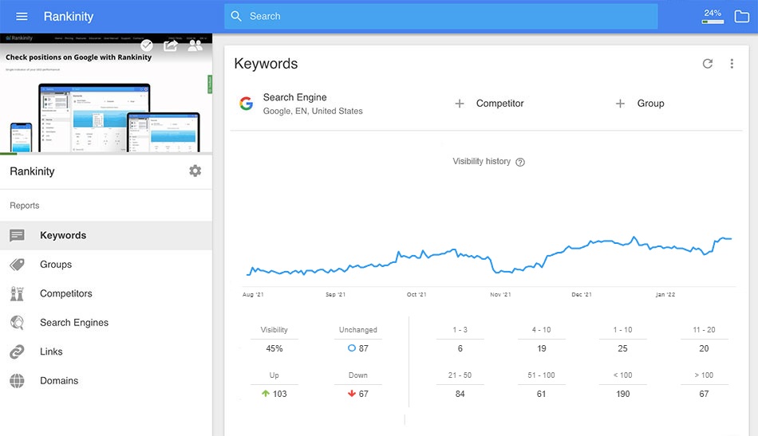
Task: Focus the Search input field
Action: click(x=440, y=17)
